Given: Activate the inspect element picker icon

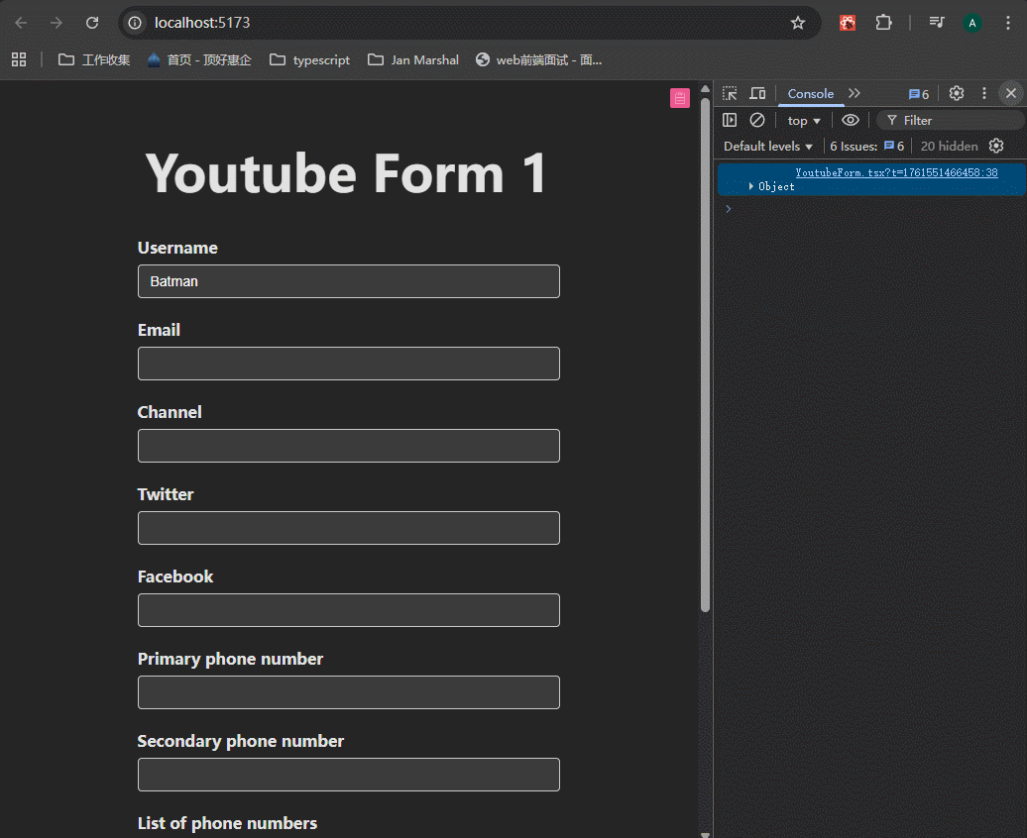Looking at the screenshot, I should (730, 93).
